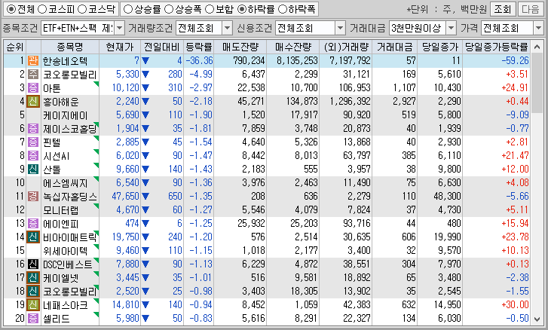Click the vertical scrollbar thumb
This screenshot has width=548, height=330.
point(537,83)
